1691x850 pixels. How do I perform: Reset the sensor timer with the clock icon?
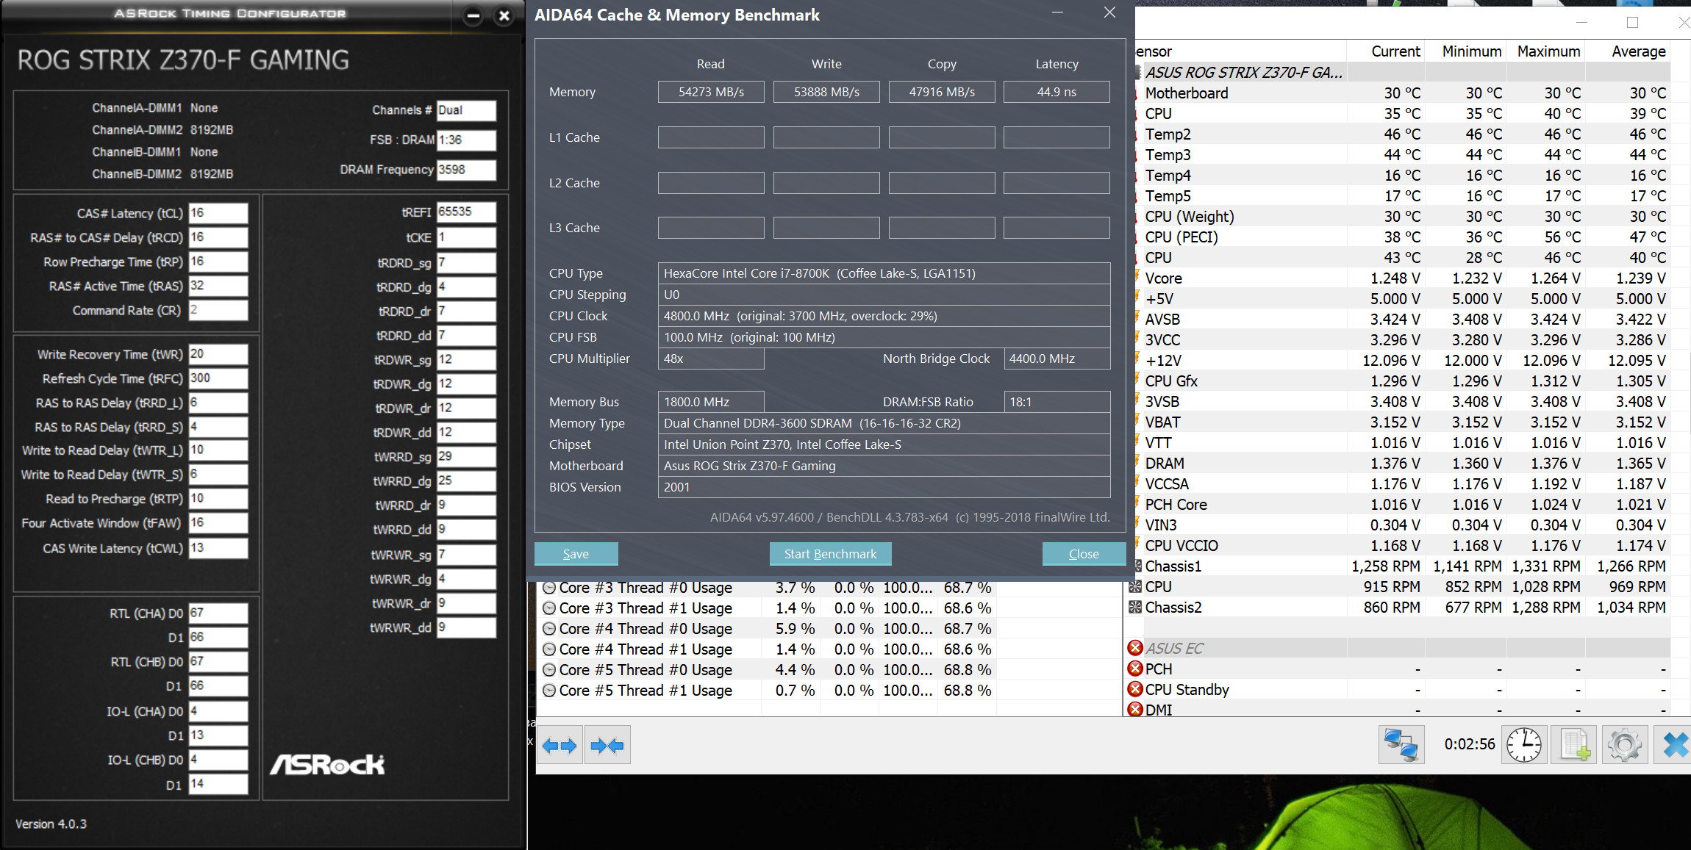point(1524,745)
